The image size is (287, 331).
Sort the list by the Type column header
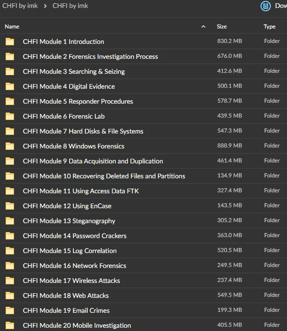269,27
